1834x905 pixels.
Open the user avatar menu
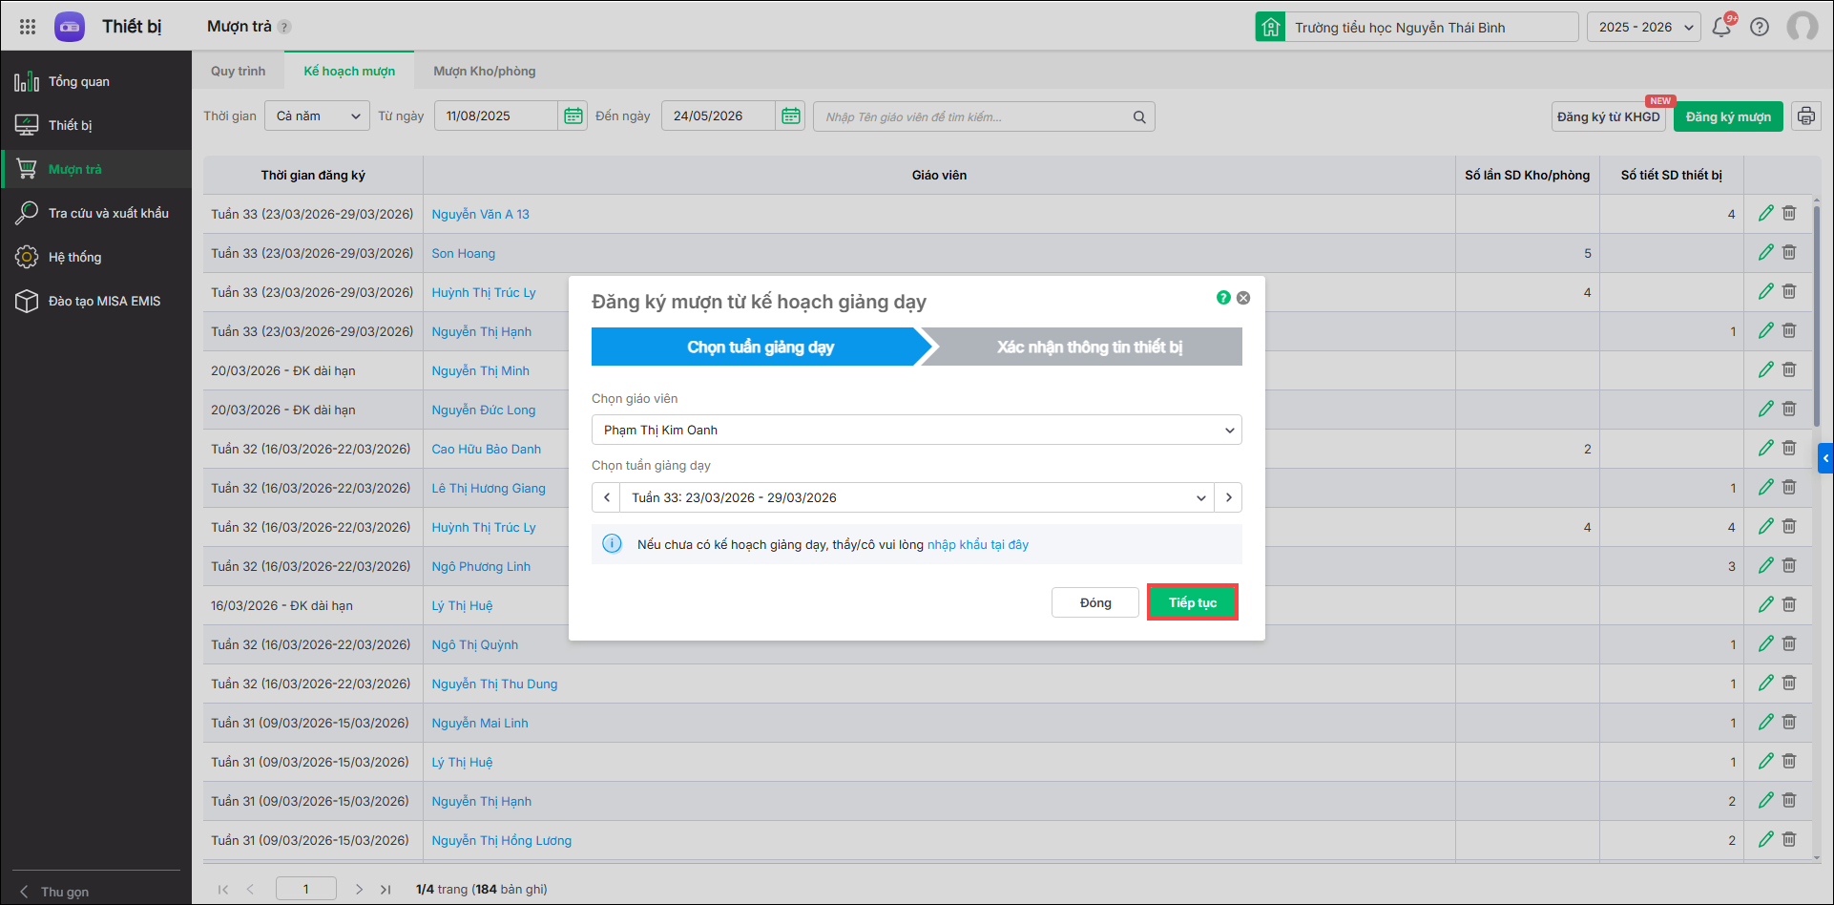1802,27
